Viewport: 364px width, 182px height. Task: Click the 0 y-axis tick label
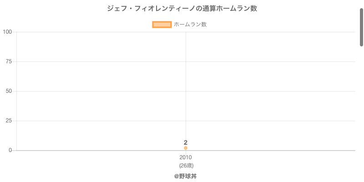pyautogui.click(x=10, y=150)
